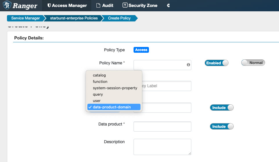Click the Ranger logo icon
Screen dimensions: 279x162
7,5
